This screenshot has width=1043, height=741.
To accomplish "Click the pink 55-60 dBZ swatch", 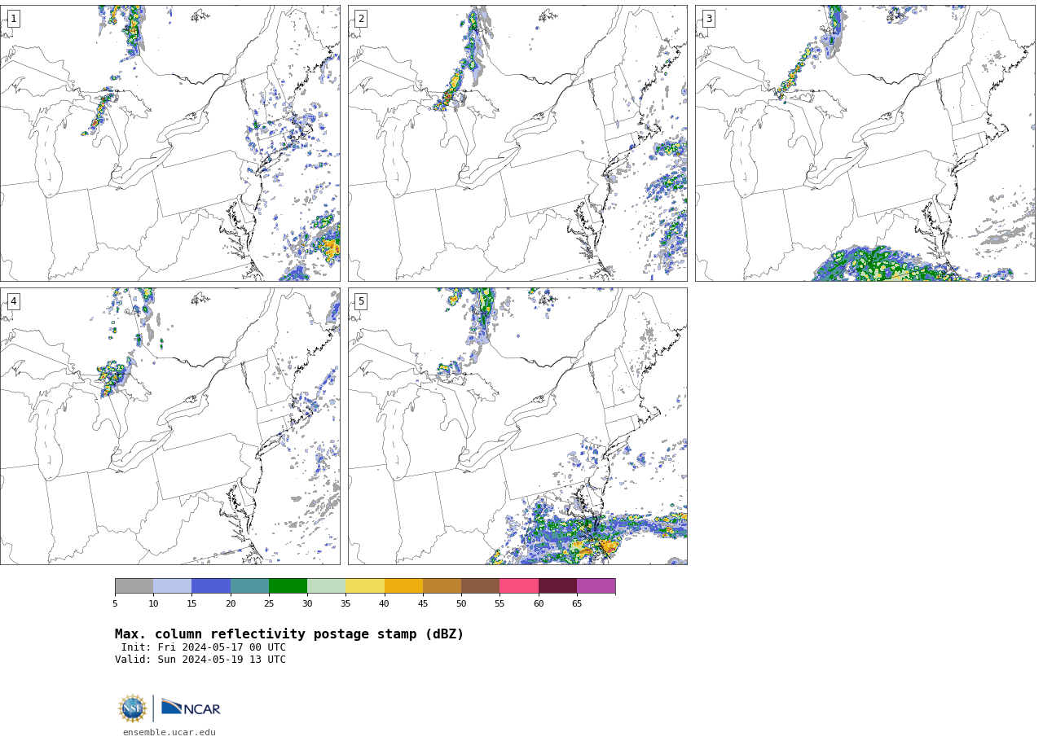I will coord(519,586).
